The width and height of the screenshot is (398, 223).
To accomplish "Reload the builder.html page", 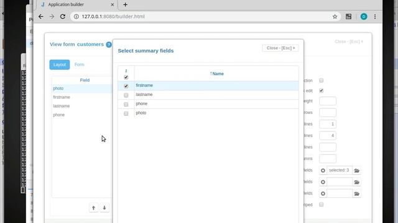I will click(63, 17).
